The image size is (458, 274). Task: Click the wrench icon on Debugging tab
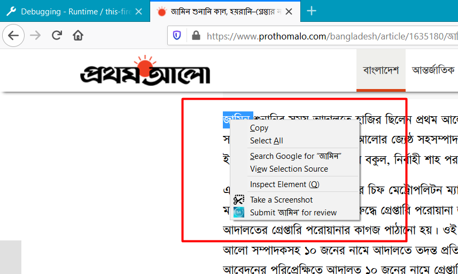(x=11, y=11)
